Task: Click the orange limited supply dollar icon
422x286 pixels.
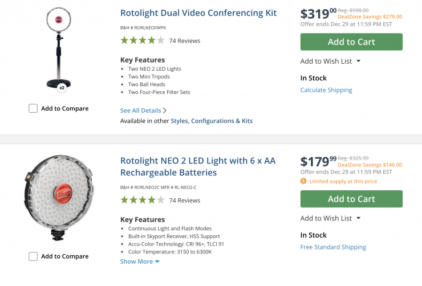Action: 303,181
